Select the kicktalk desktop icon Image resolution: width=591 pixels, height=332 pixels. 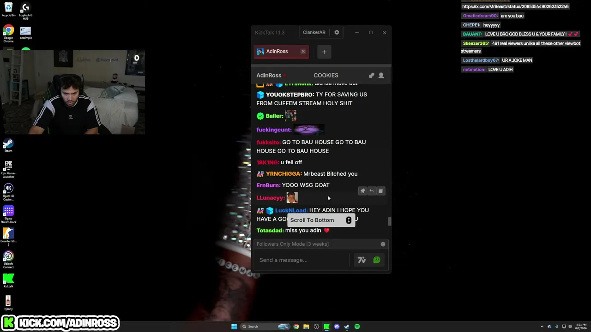[8, 281]
